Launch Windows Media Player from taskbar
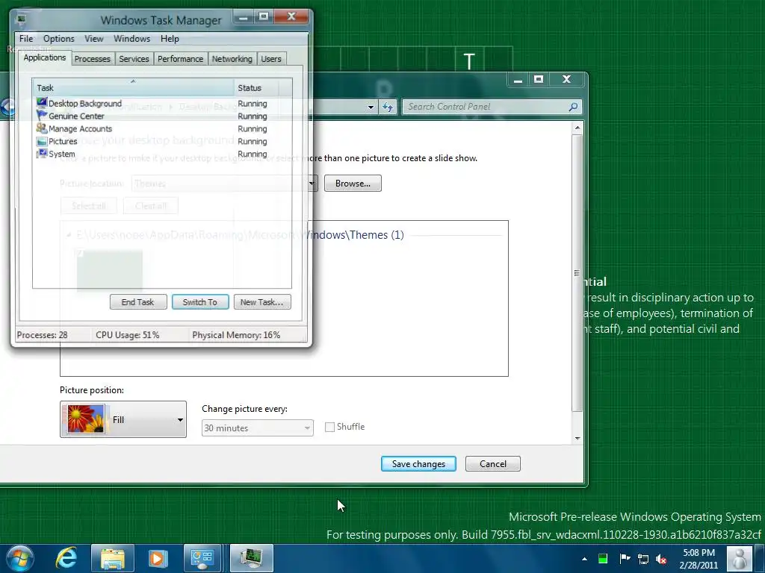Viewport: 765px width, 573px height. coord(158,558)
